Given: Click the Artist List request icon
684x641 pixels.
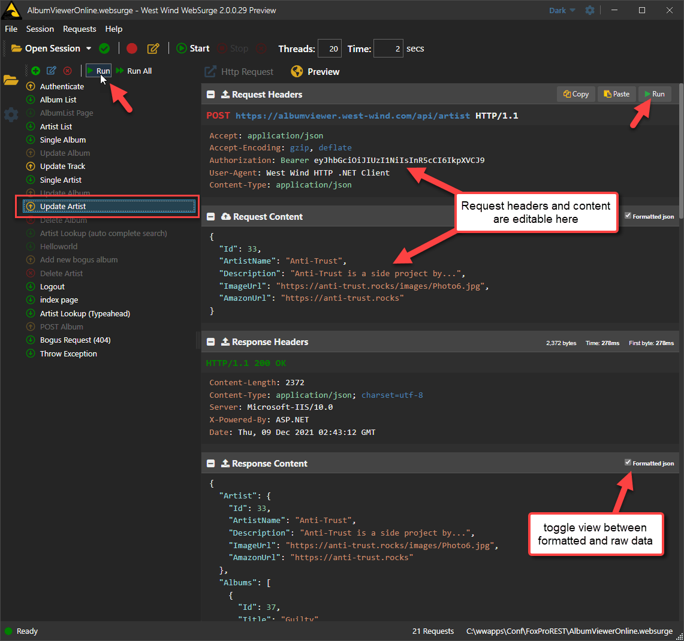Looking at the screenshot, I should click(31, 126).
